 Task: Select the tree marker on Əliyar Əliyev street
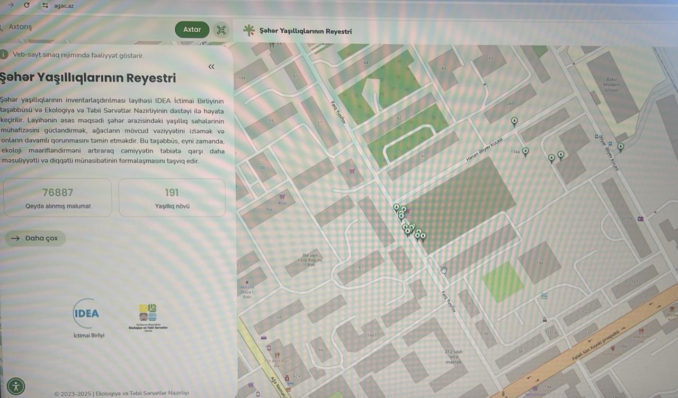pos(620,147)
